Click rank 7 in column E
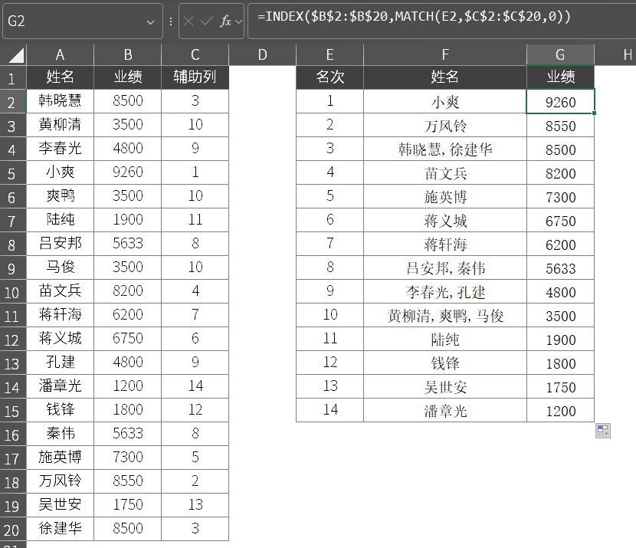Image resolution: width=636 pixels, height=548 pixels. coord(329,244)
